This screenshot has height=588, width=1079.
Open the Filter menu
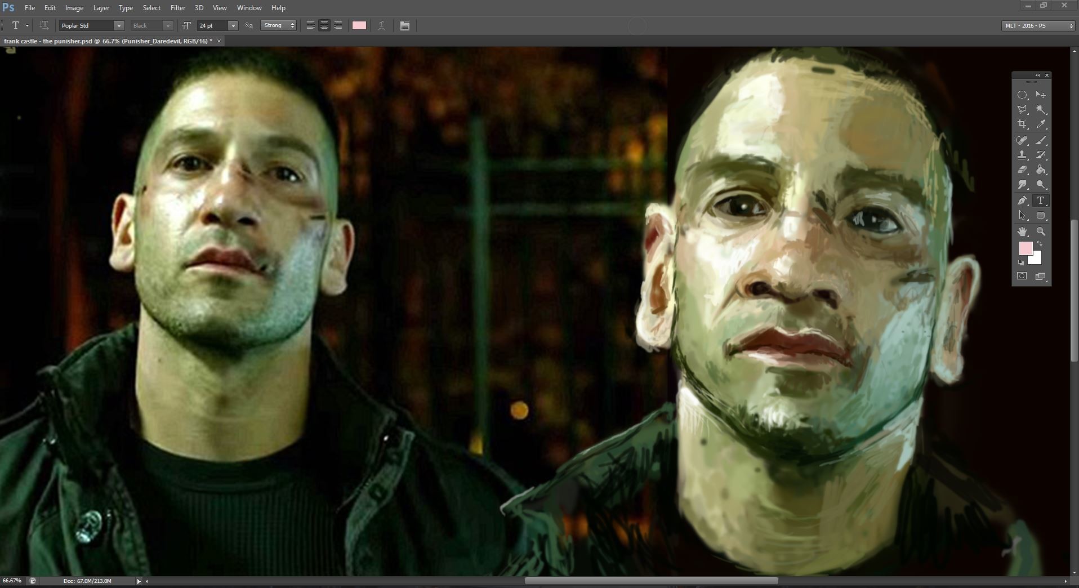[x=178, y=8]
